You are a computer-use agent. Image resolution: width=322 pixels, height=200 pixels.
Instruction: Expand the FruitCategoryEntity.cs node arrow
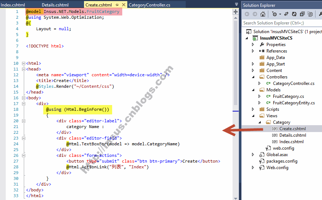(x=259, y=103)
